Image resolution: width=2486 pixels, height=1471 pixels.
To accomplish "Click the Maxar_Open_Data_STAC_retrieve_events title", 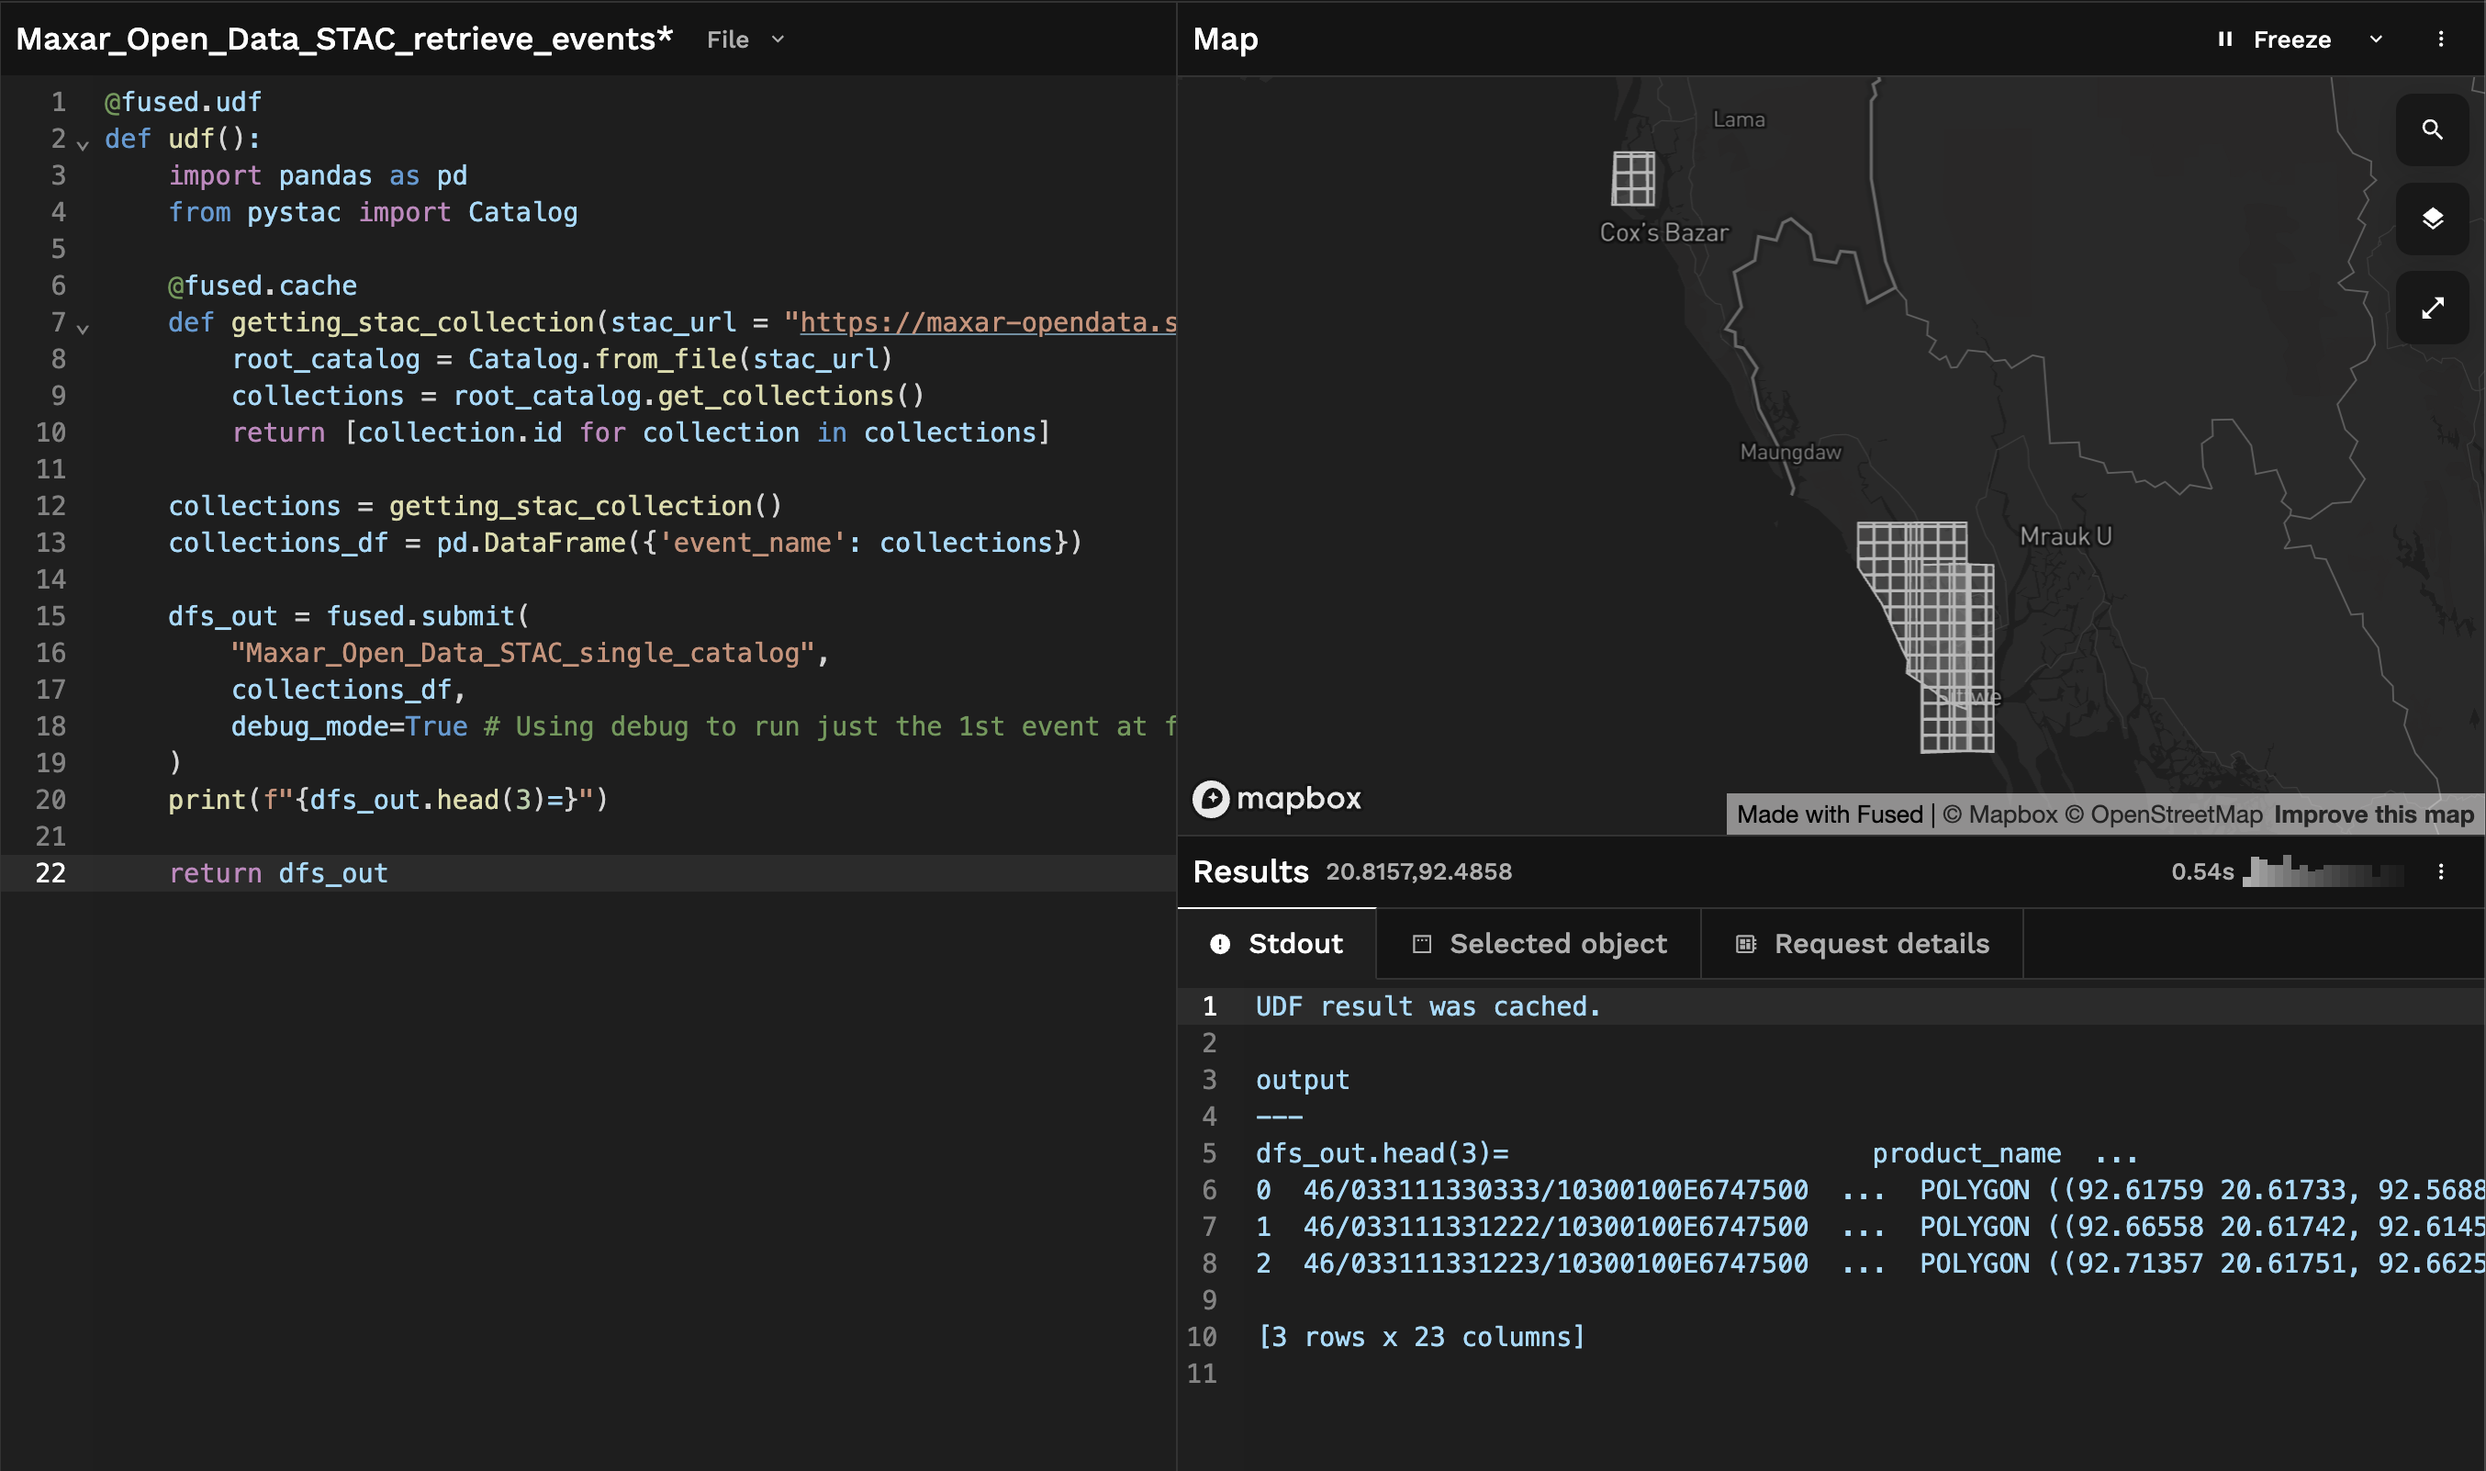I will 345,39.
